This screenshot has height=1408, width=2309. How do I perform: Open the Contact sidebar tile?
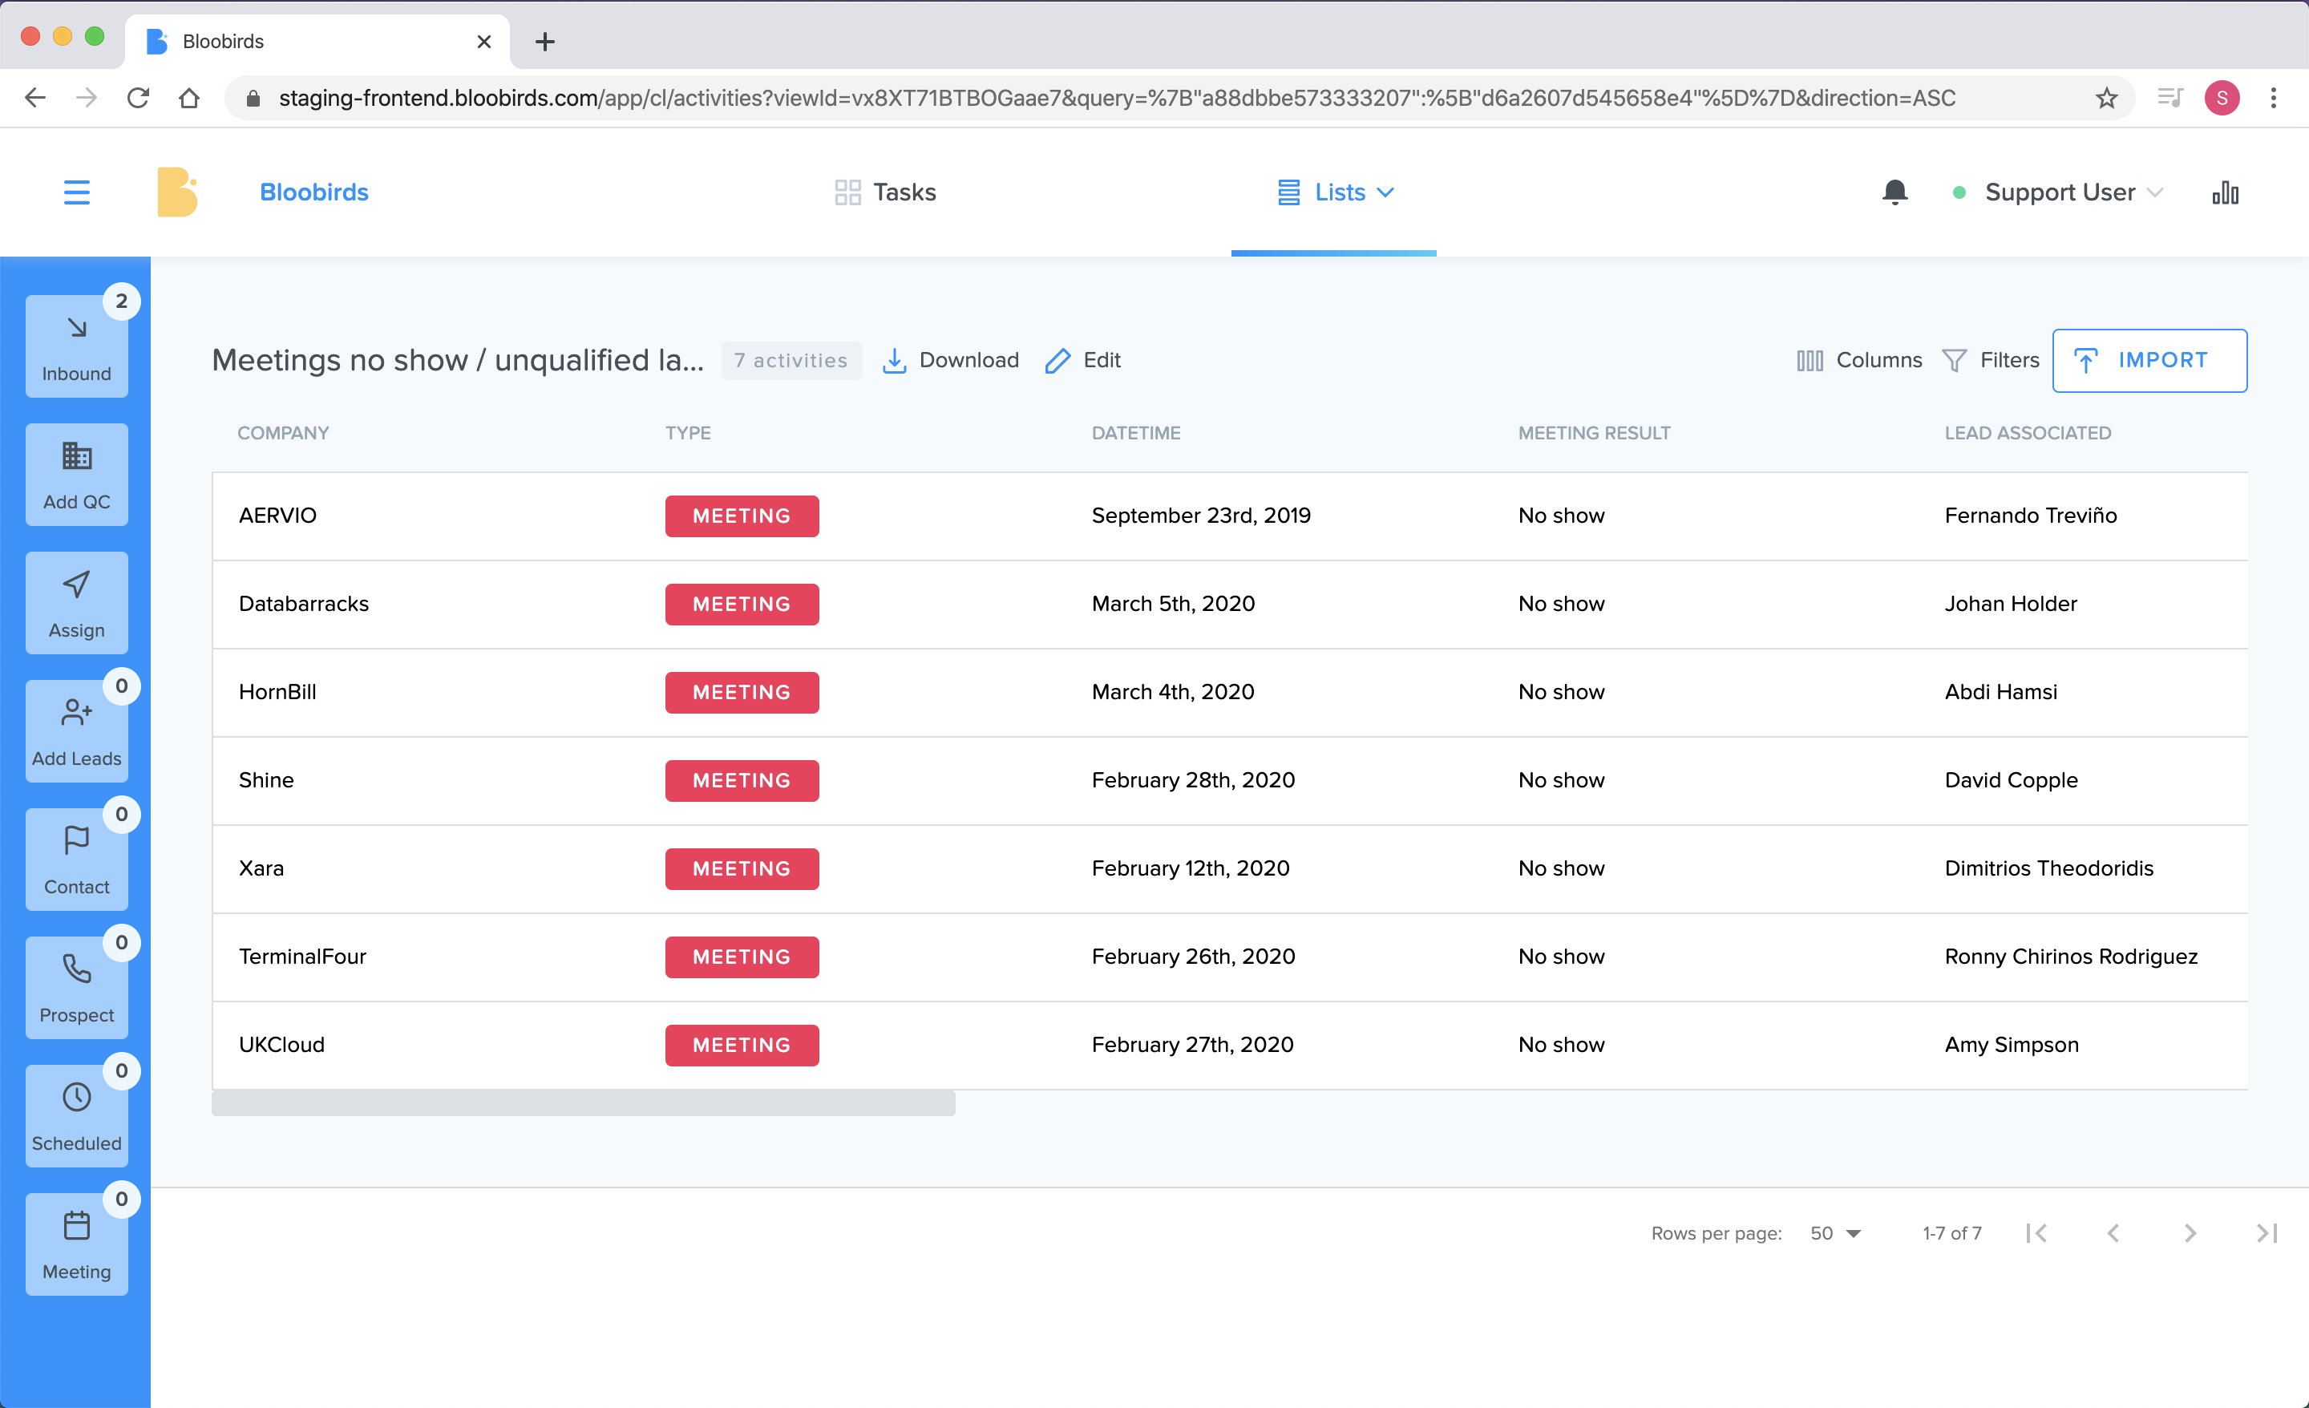click(77, 860)
